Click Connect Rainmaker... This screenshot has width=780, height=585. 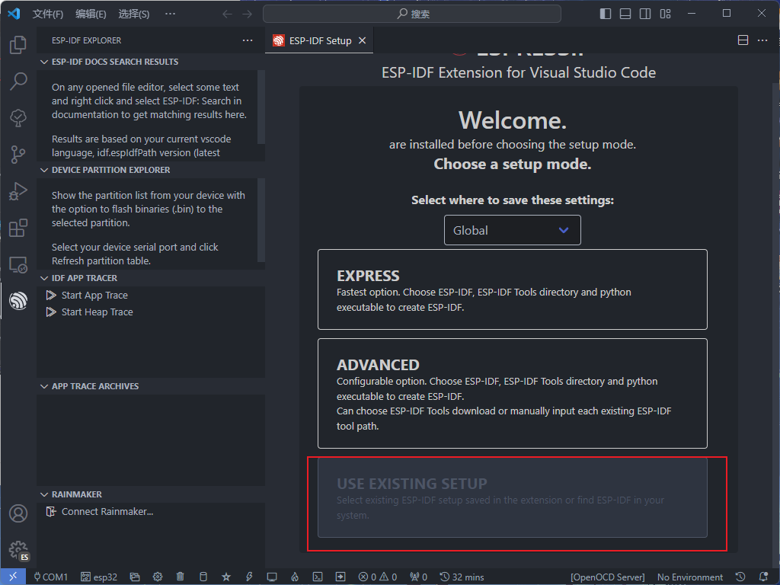coord(107,512)
